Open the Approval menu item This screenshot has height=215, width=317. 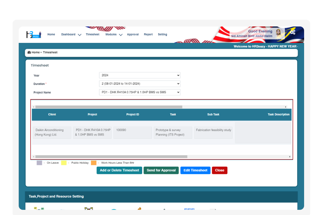[x=133, y=35]
